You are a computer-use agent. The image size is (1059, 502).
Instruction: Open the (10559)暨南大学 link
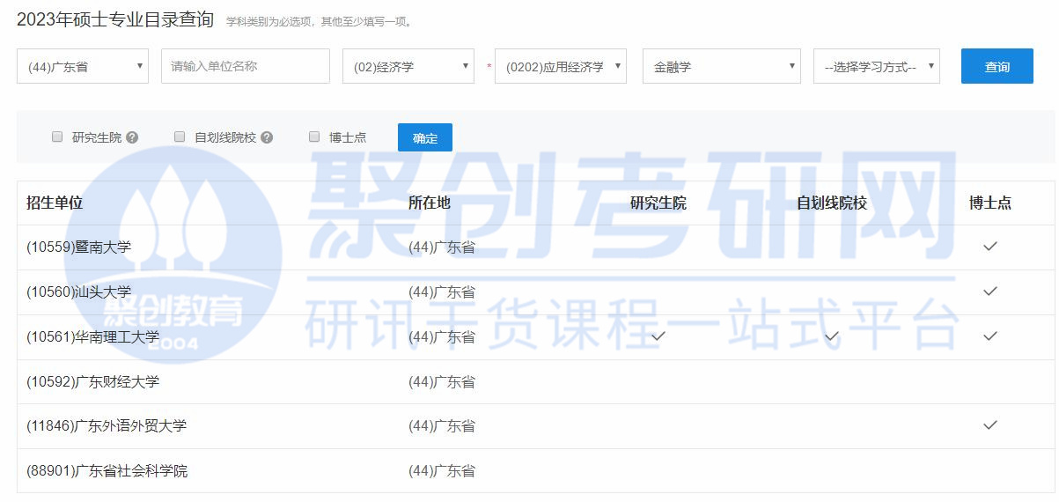coord(79,247)
